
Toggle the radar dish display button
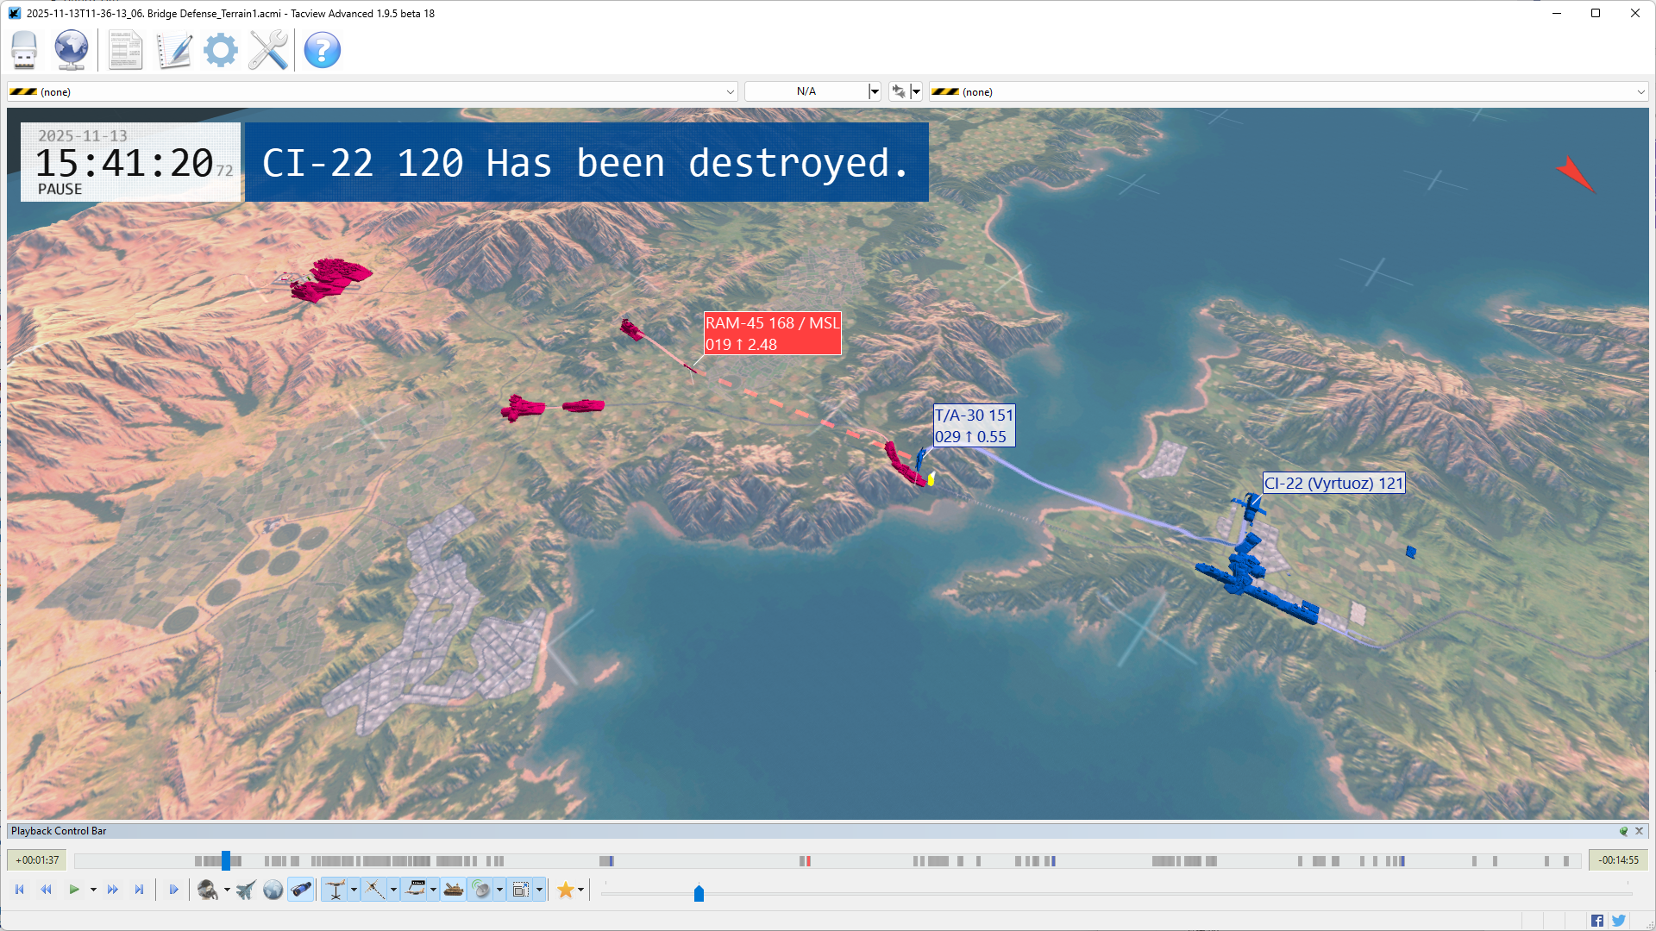pyautogui.click(x=481, y=890)
